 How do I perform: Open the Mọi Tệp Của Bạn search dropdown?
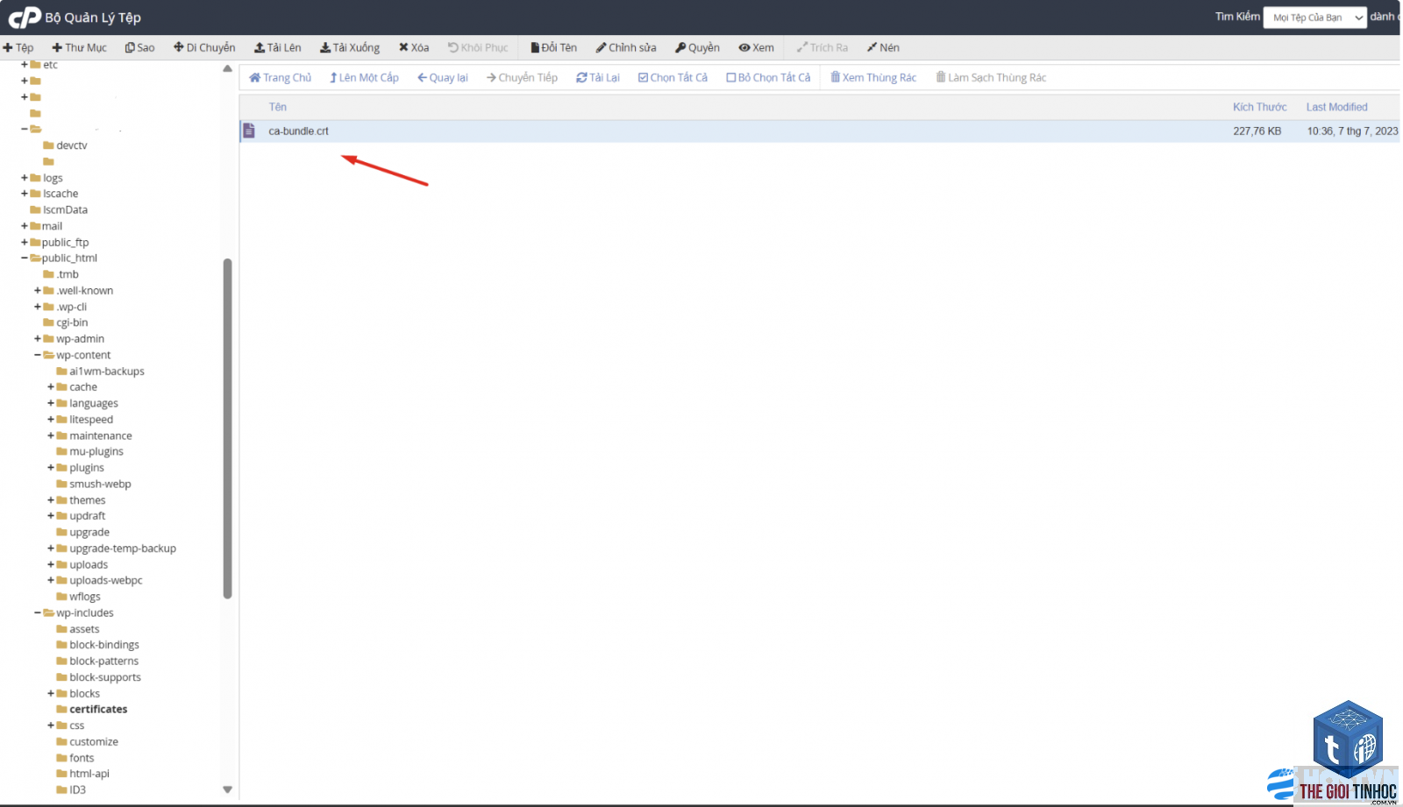coord(1314,18)
